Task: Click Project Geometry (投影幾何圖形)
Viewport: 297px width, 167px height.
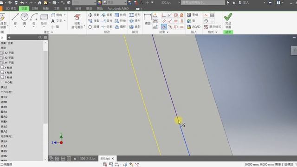Action: point(77,21)
